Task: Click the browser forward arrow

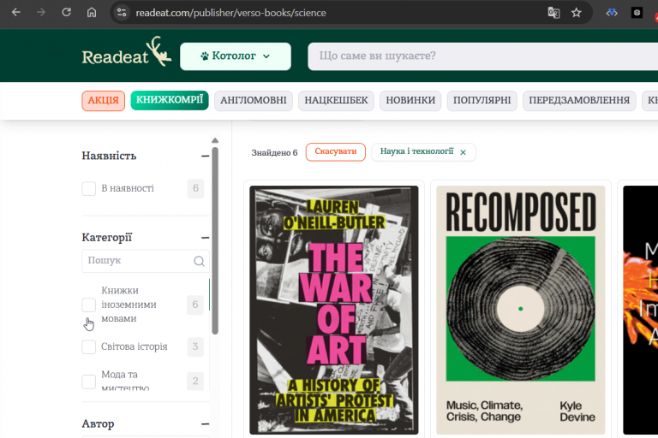Action: click(x=41, y=13)
